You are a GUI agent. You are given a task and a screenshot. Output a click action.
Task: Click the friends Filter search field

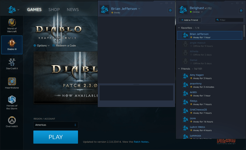[x=230, y=20]
